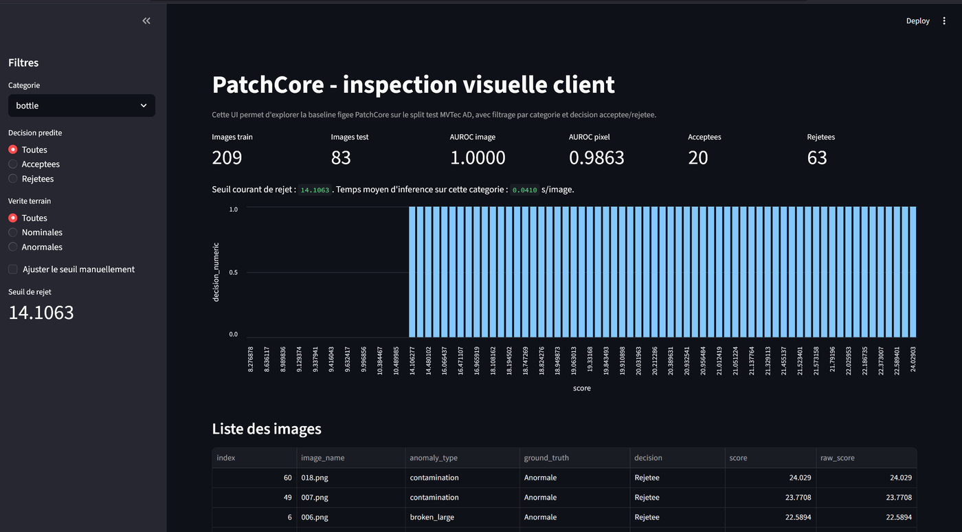The height and width of the screenshot is (532, 962).
Task: Click the Seuil de rejet value in sidebar
Action: coord(41,313)
